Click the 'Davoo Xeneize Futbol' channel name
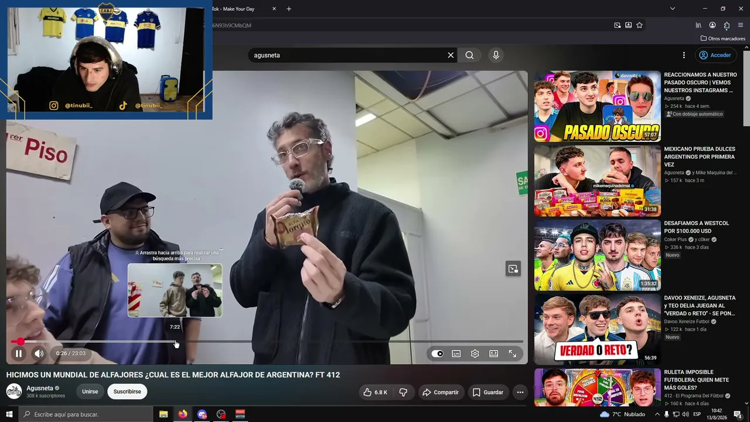 click(x=687, y=322)
